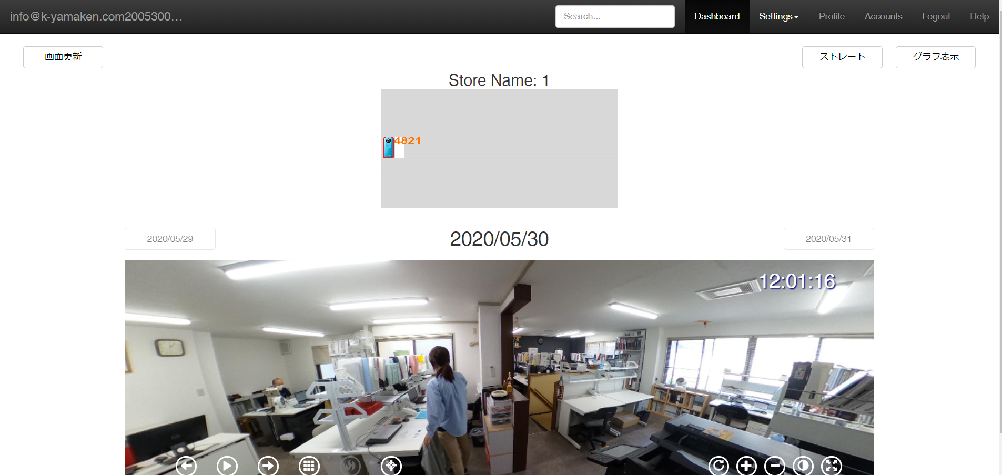Click the previous frame left-arrow icon
Image resolution: width=1002 pixels, height=475 pixels.
coord(186,466)
